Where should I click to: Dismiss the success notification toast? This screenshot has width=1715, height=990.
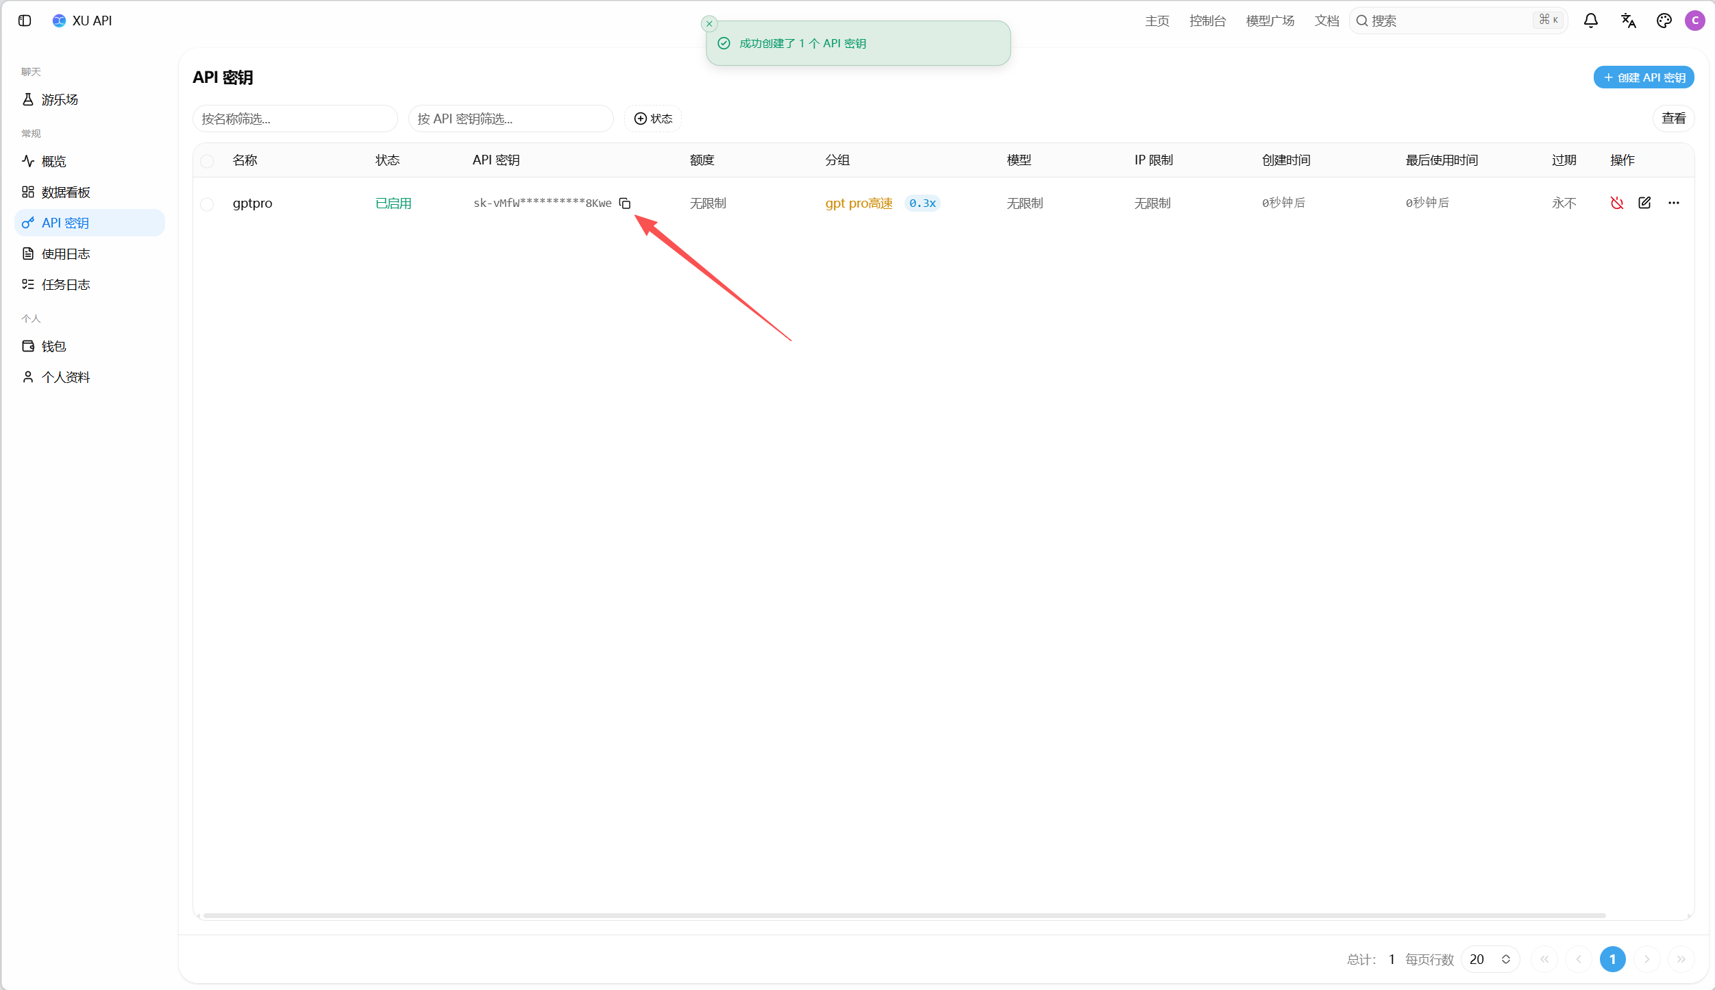tap(709, 23)
